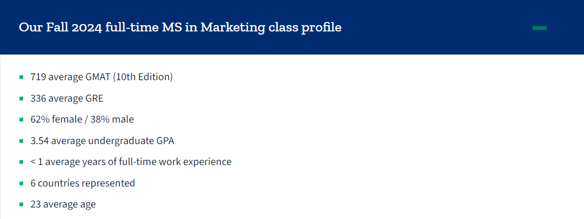Click the bullet beside 23 average age

pos(21,204)
